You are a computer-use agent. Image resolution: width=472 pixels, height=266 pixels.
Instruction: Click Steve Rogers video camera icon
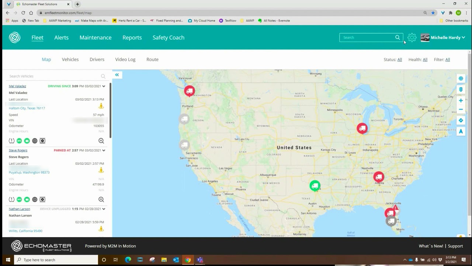click(42, 199)
